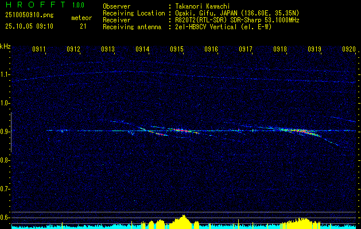Click the gray vertical range bar beside 0.9 kHz
Image resolution: width=361 pixels, height=229 pixels.
click(x=11, y=132)
